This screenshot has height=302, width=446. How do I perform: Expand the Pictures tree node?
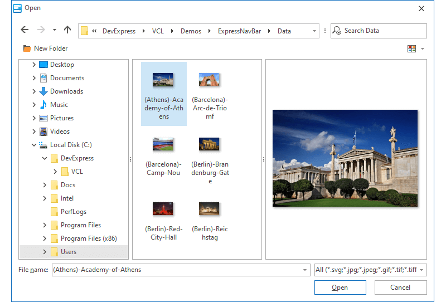(x=34, y=118)
